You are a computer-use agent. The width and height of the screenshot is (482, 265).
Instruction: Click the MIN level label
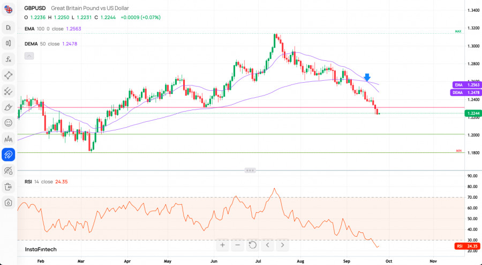coord(458,151)
